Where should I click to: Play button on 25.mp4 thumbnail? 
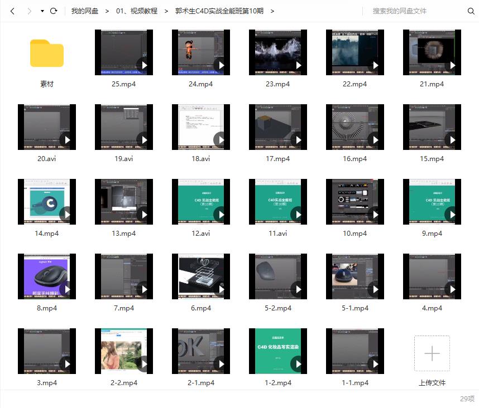(145, 65)
